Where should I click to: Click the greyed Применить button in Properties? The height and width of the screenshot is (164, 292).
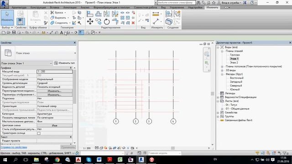[x=68, y=147]
